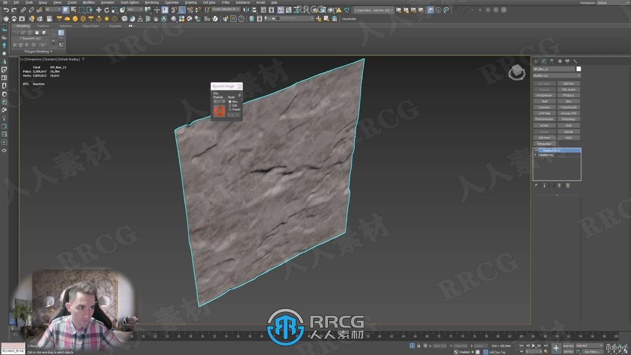This screenshot has width=631, height=355.
Task: Toggle the 3D Snaps icon
Action: point(174,10)
